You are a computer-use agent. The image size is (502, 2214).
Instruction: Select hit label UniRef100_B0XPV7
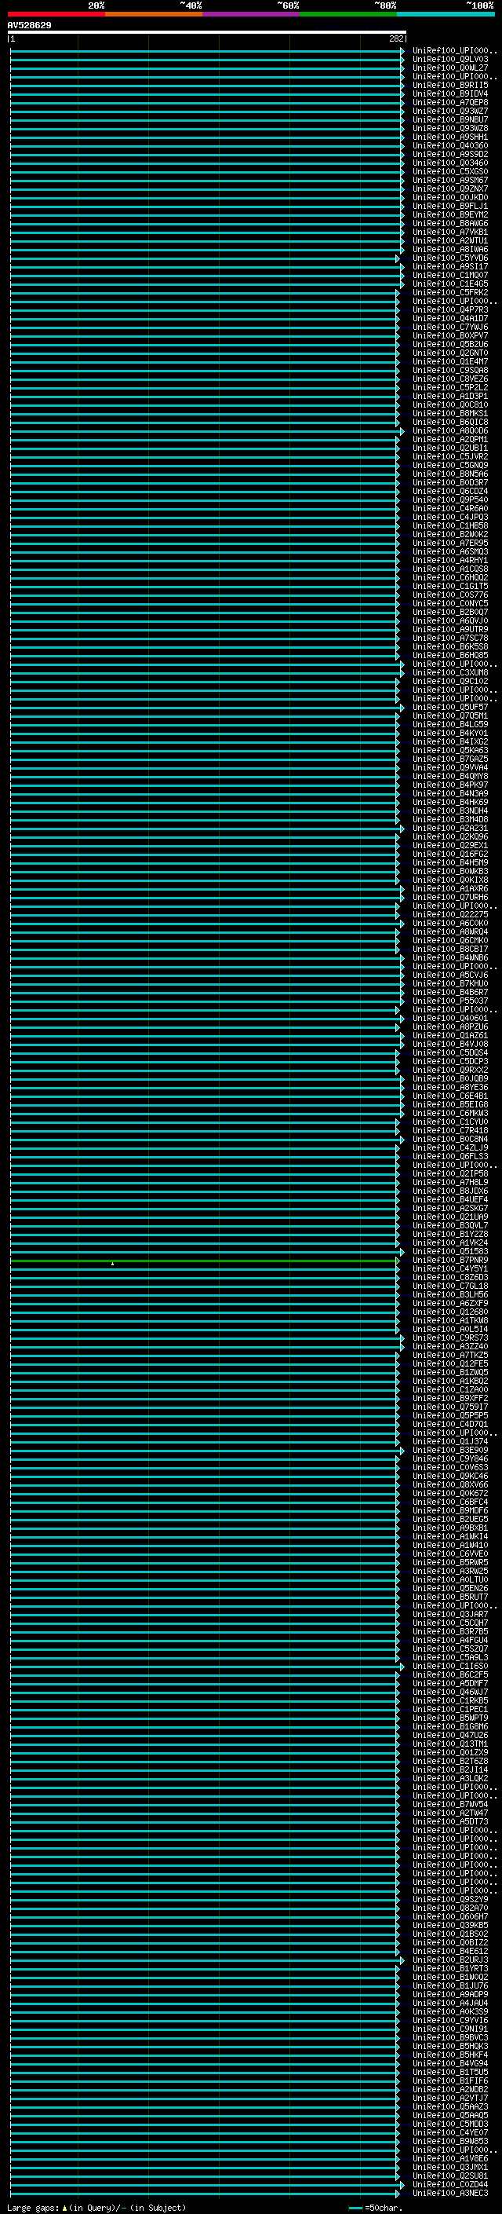pos(449,335)
